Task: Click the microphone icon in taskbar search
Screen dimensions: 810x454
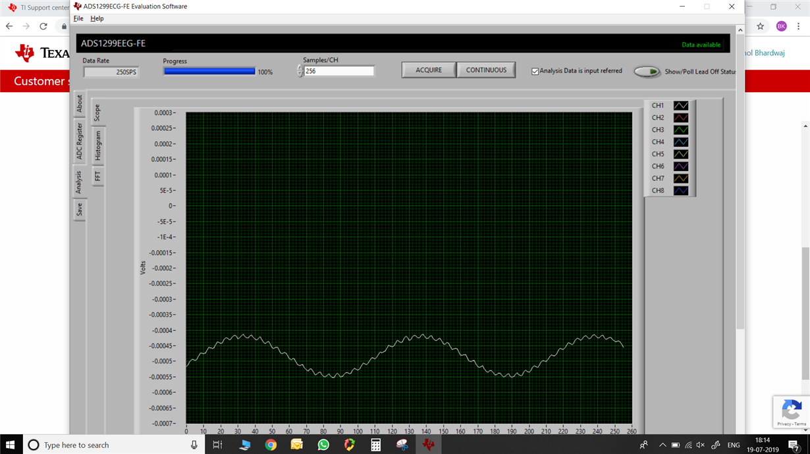Action: 194,445
